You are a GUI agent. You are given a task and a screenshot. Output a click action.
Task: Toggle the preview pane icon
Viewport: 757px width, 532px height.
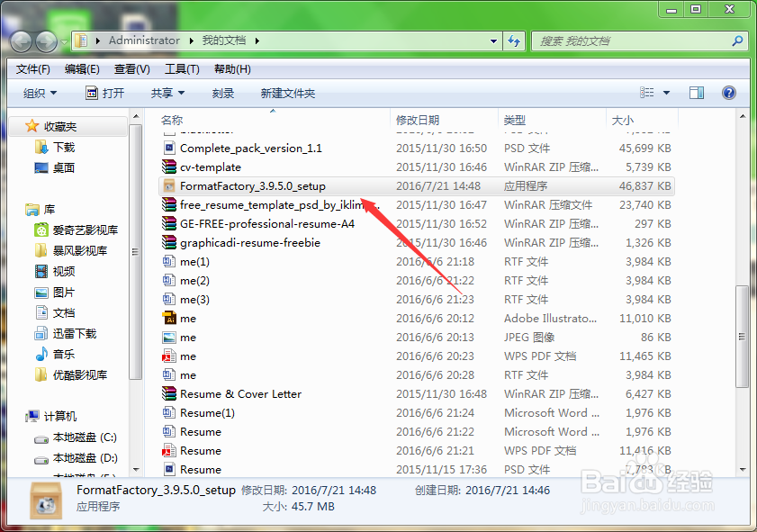click(x=696, y=93)
